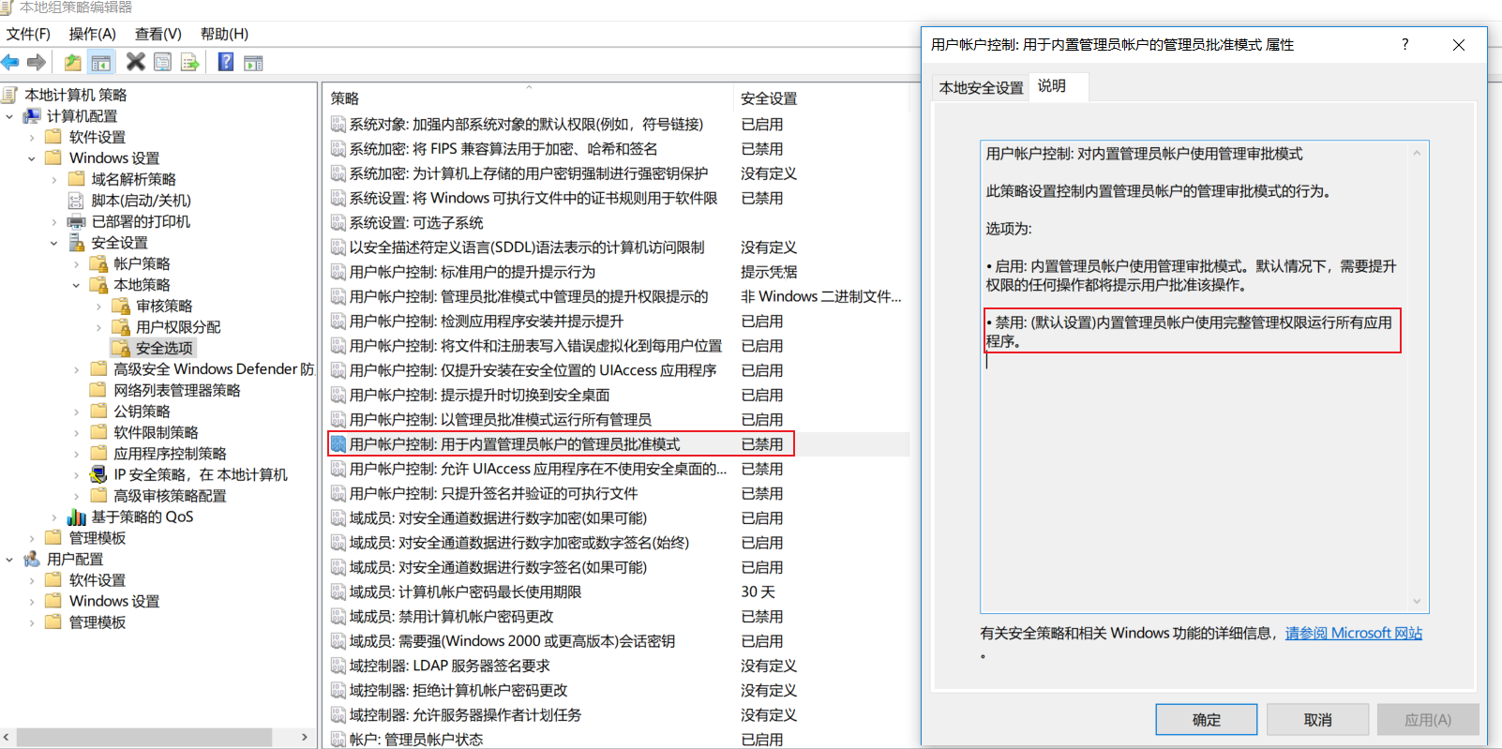The width and height of the screenshot is (1502, 749).
Task: Click the ? help button in dialog title bar
Action: [1404, 44]
